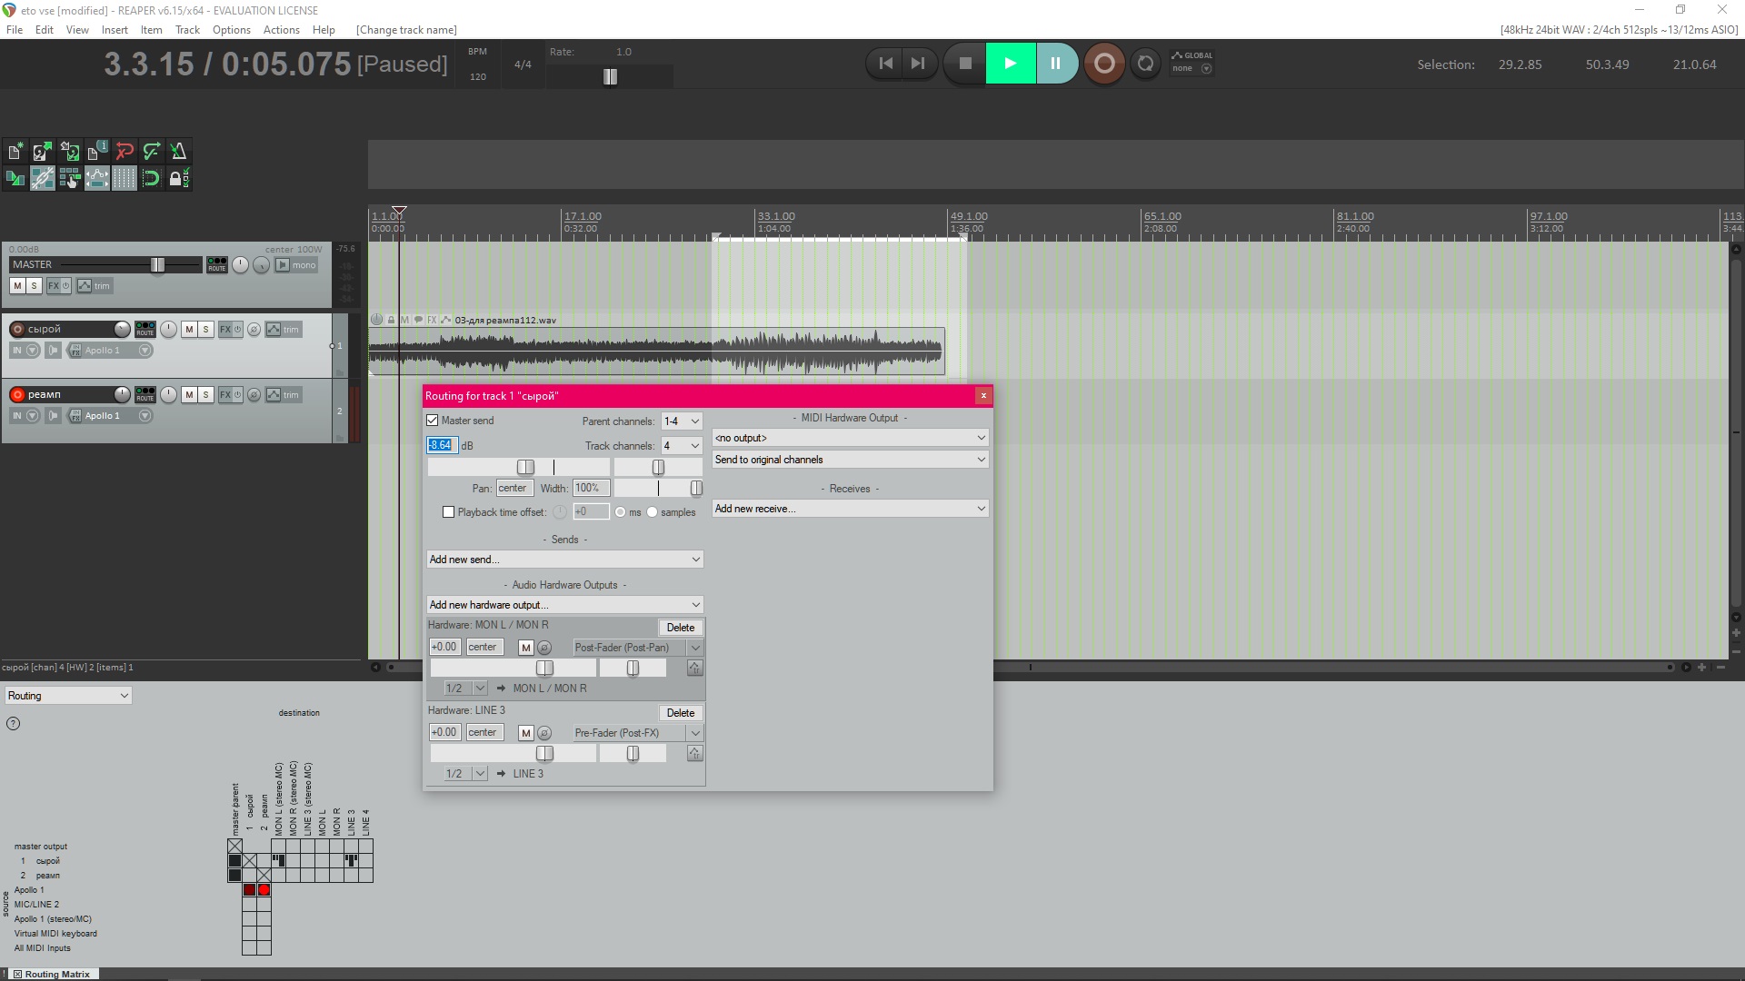Open the Add new send dropdown
Image resolution: width=1745 pixels, height=981 pixels.
click(x=564, y=560)
